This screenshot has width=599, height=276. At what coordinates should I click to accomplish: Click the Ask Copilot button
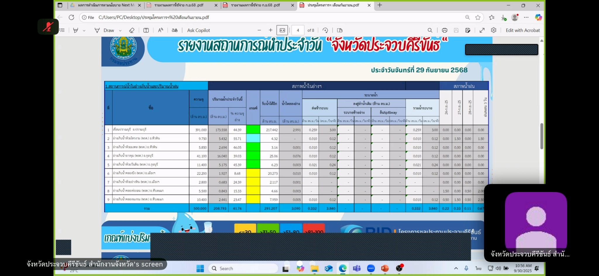coord(198,30)
